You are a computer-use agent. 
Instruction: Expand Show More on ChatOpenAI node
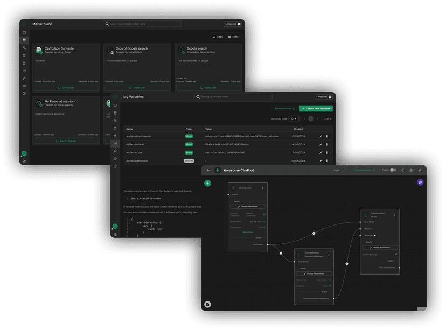point(248,232)
